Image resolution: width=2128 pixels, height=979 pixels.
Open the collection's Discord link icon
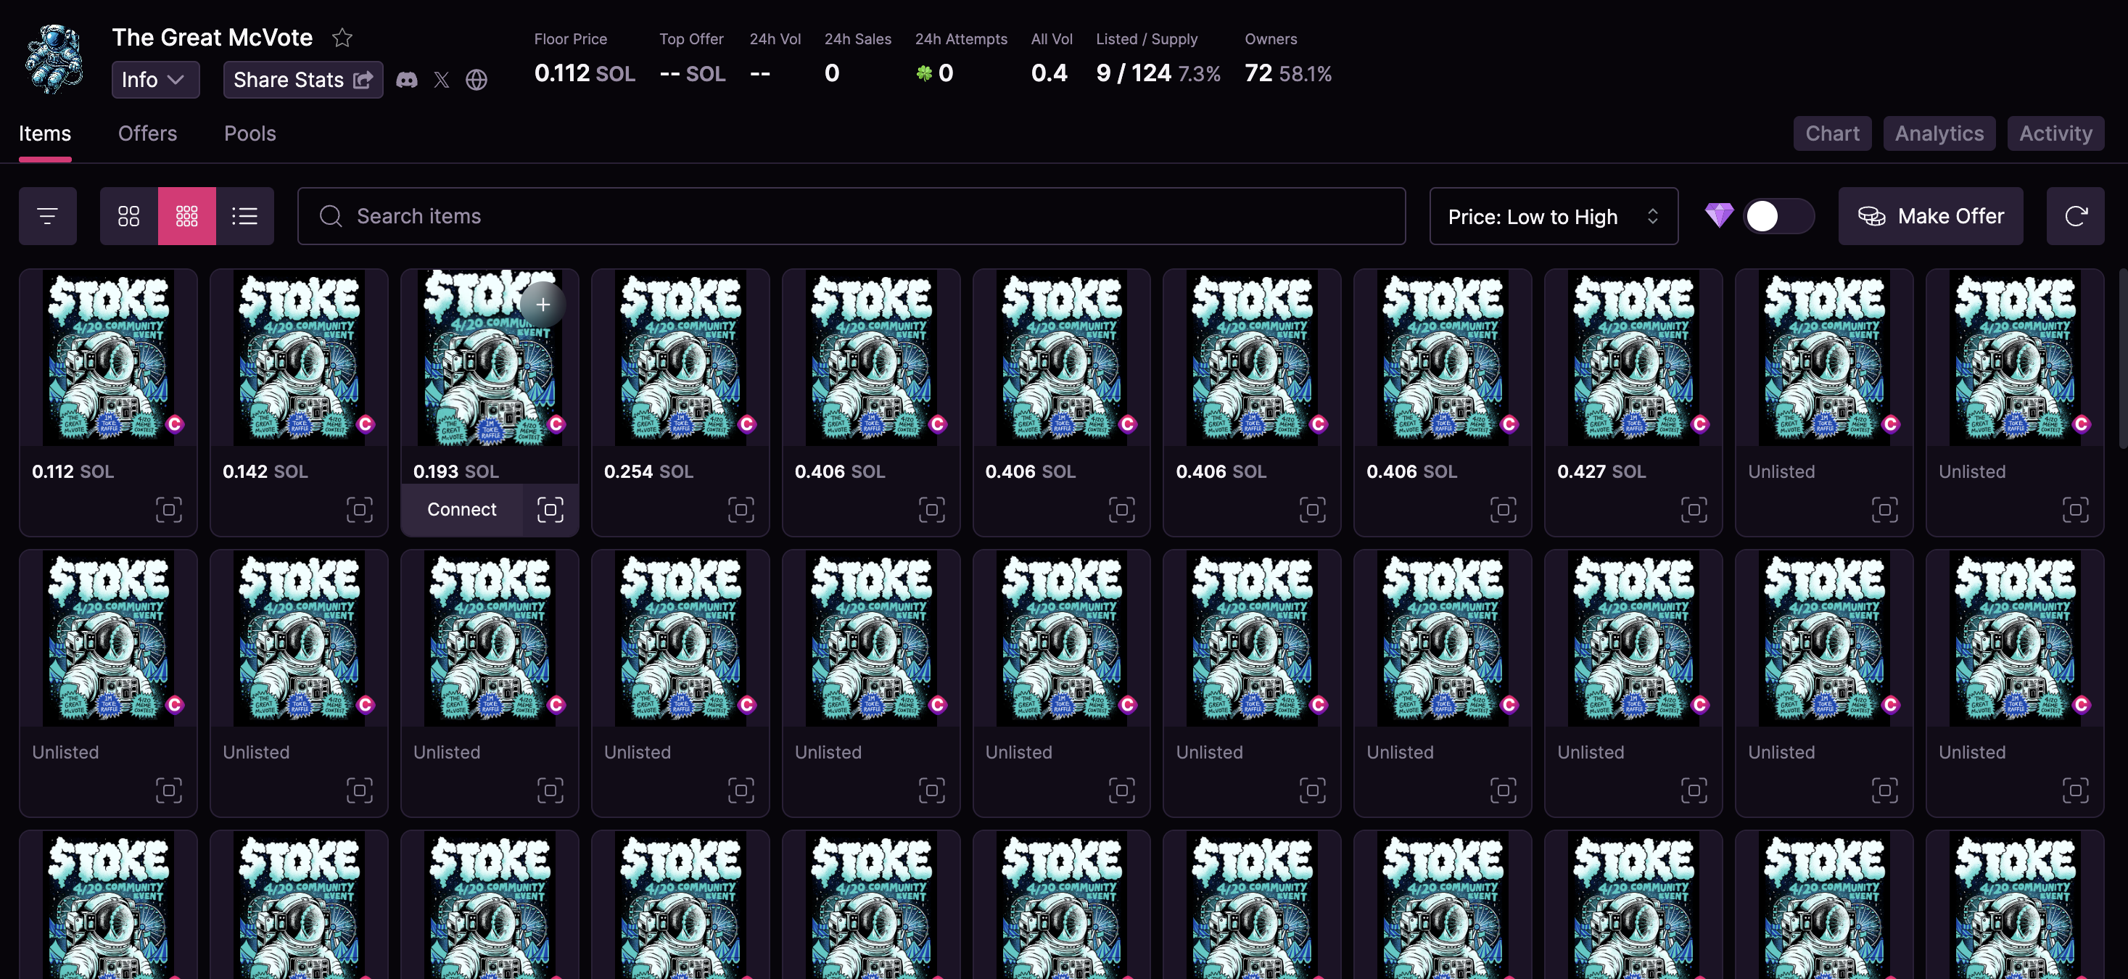pyautogui.click(x=406, y=79)
